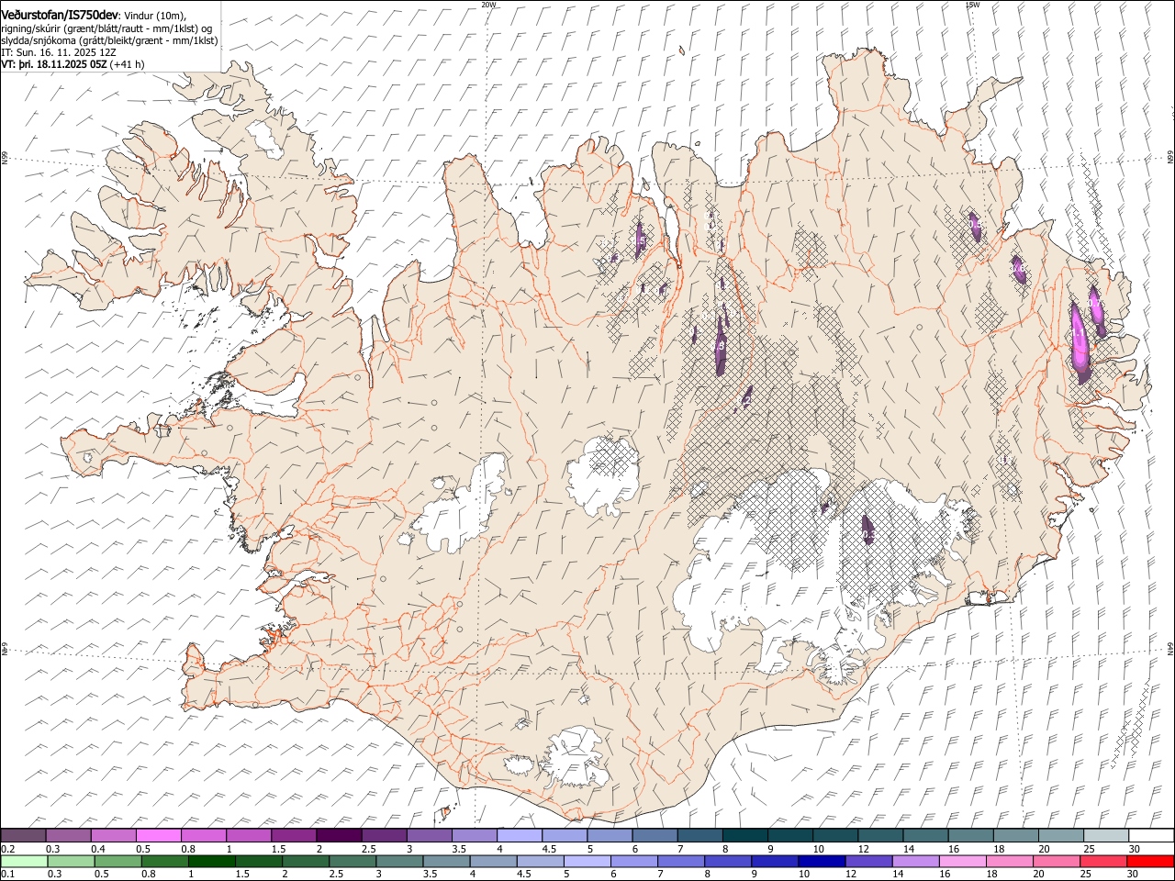
Task: Pick the grey-green rain swatch at 3
Action: click(399, 862)
